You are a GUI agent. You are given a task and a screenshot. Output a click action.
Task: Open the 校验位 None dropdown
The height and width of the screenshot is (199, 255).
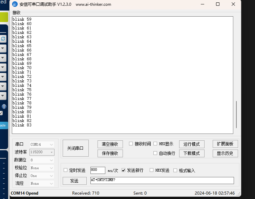42,168
